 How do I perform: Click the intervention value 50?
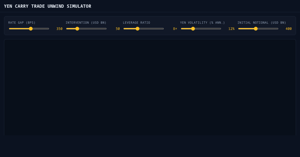(x=118, y=29)
